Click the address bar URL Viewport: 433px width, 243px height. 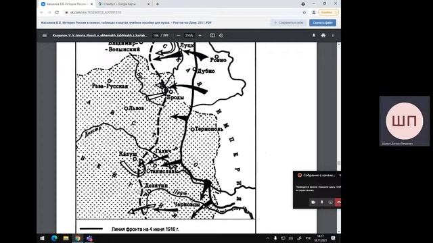[95, 12]
